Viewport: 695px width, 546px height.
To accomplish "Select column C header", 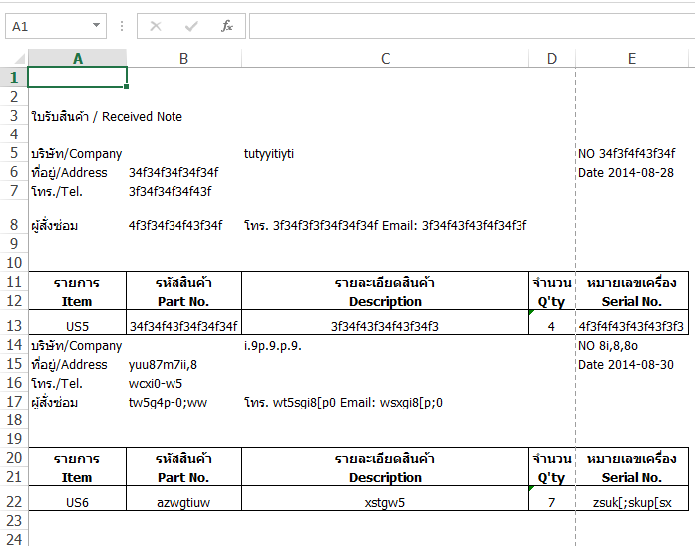I will coord(385,59).
